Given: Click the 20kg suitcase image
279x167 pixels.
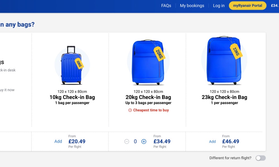Looking at the screenshot, I should (x=148, y=62).
